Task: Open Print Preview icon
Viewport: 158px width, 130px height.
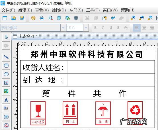Action: (50, 18)
